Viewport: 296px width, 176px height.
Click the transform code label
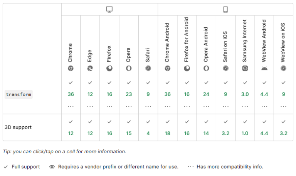[18, 94]
